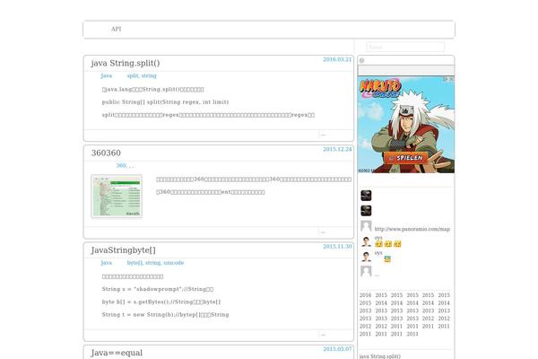Open the panoramio.com/map comment link
This screenshot has width=538, height=359.
412,229
